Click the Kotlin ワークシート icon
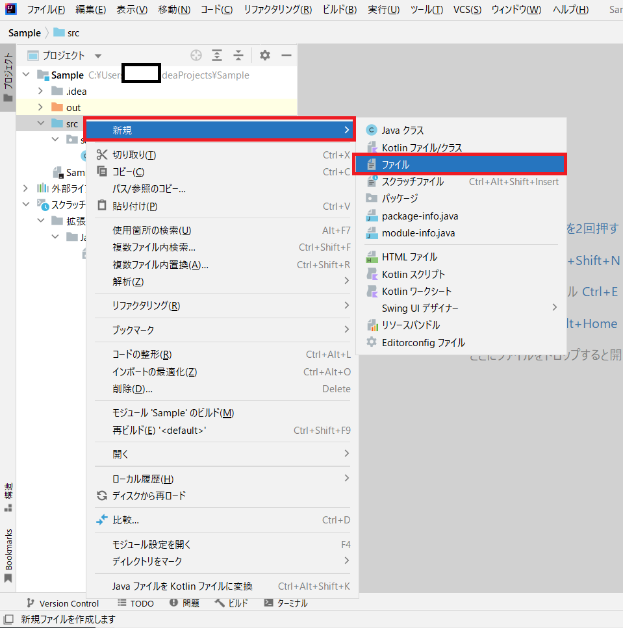The image size is (623, 628). pos(372,291)
